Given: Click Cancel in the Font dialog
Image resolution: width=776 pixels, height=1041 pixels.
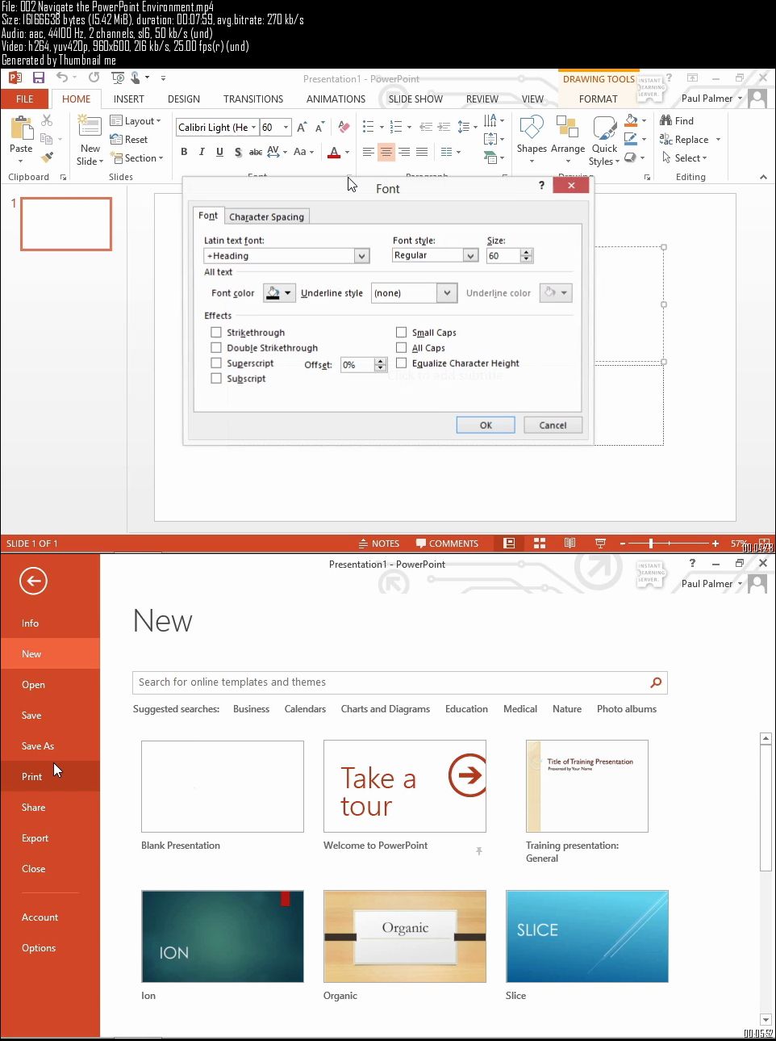Looking at the screenshot, I should (x=553, y=425).
